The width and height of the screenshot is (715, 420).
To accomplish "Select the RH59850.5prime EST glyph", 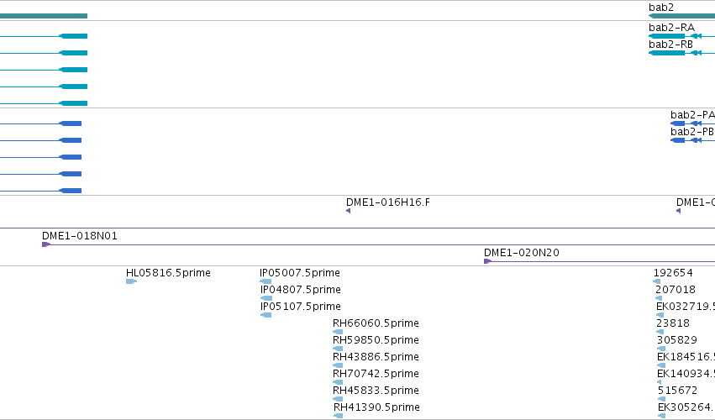I will [338, 349].
